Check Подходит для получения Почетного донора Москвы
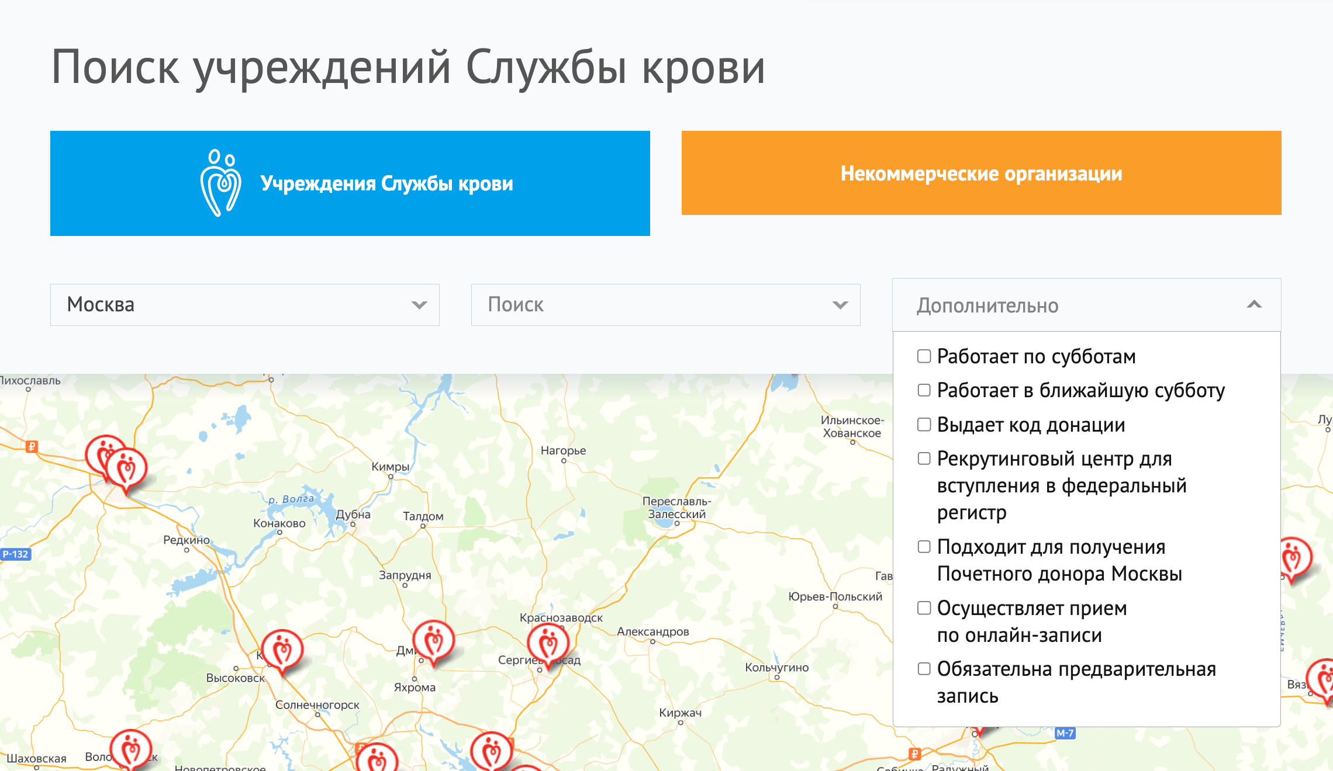Image resolution: width=1333 pixels, height=771 pixels. [924, 547]
